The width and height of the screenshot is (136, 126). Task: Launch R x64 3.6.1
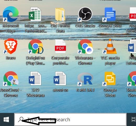85,79
